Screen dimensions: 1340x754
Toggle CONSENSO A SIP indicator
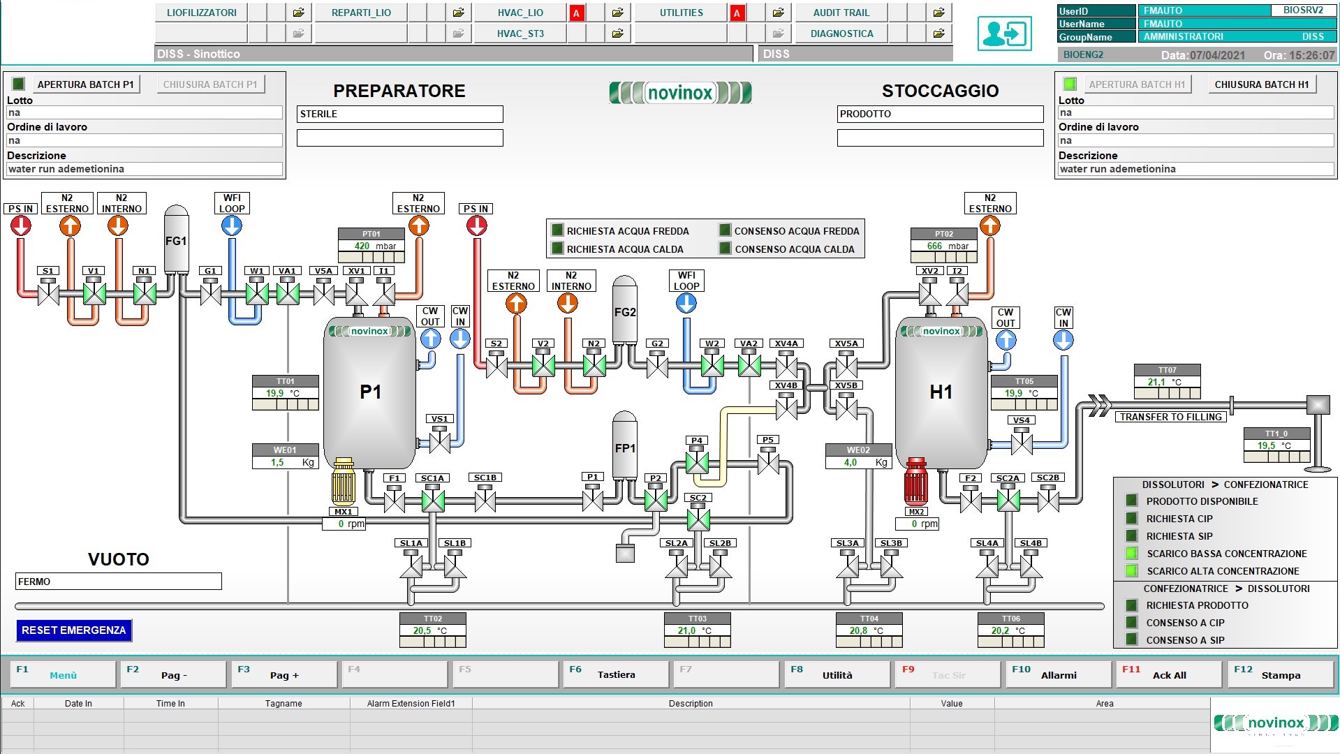(x=1131, y=640)
